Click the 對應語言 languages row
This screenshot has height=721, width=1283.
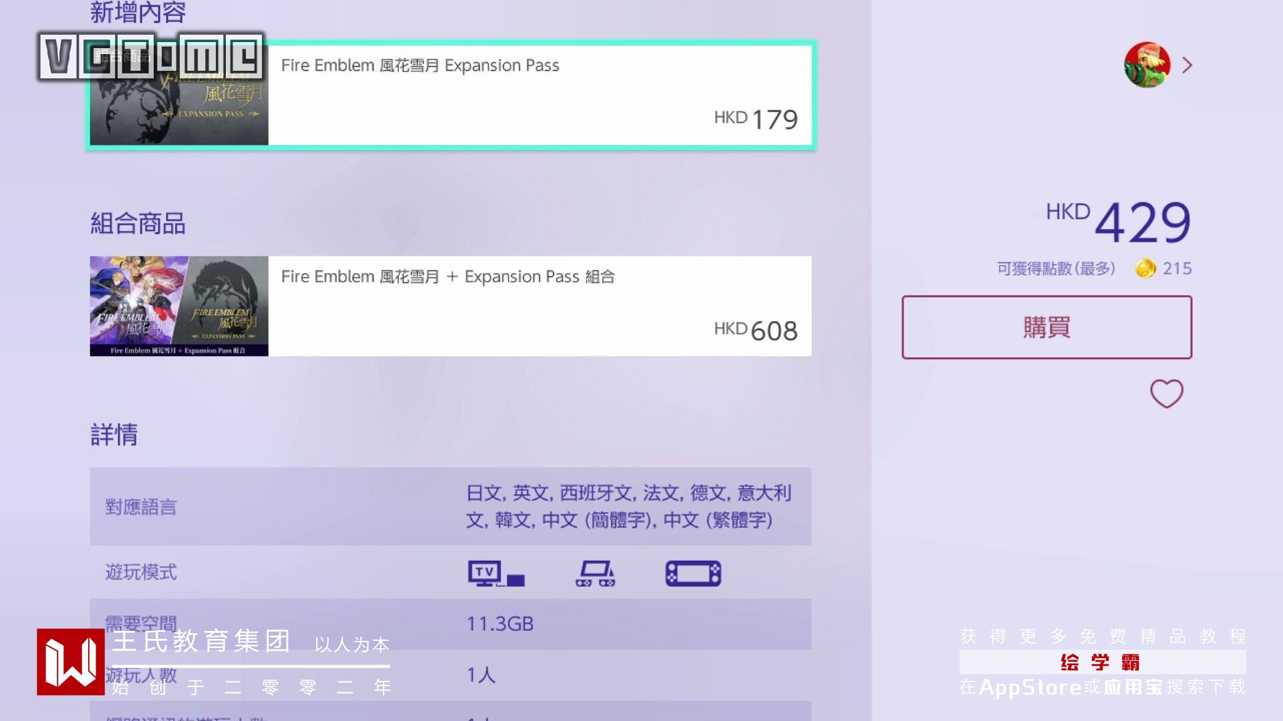[450, 506]
